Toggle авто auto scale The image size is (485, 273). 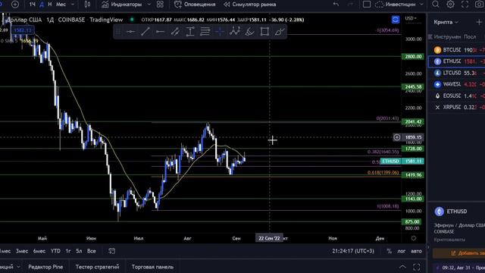[x=416, y=251]
